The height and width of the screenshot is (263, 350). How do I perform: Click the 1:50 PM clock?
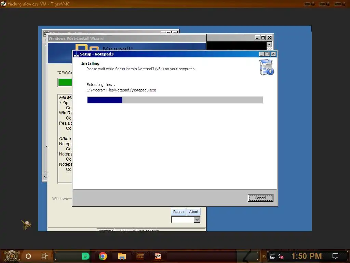(307, 256)
